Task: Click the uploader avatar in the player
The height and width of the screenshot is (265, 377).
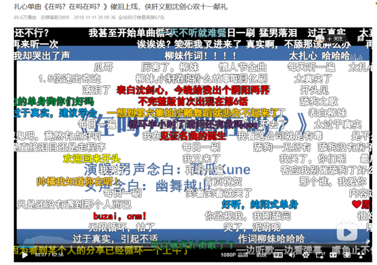Action: [x=320, y=38]
